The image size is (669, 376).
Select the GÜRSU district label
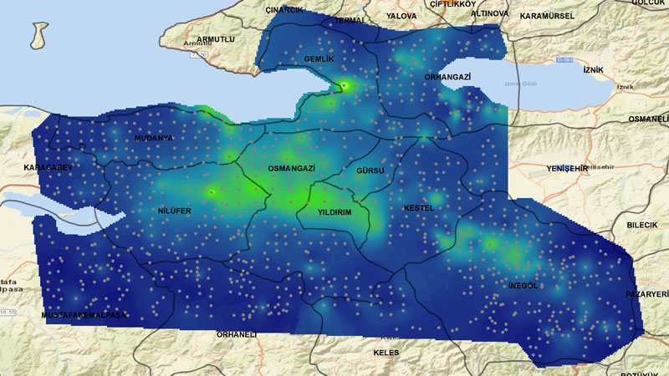(x=370, y=171)
